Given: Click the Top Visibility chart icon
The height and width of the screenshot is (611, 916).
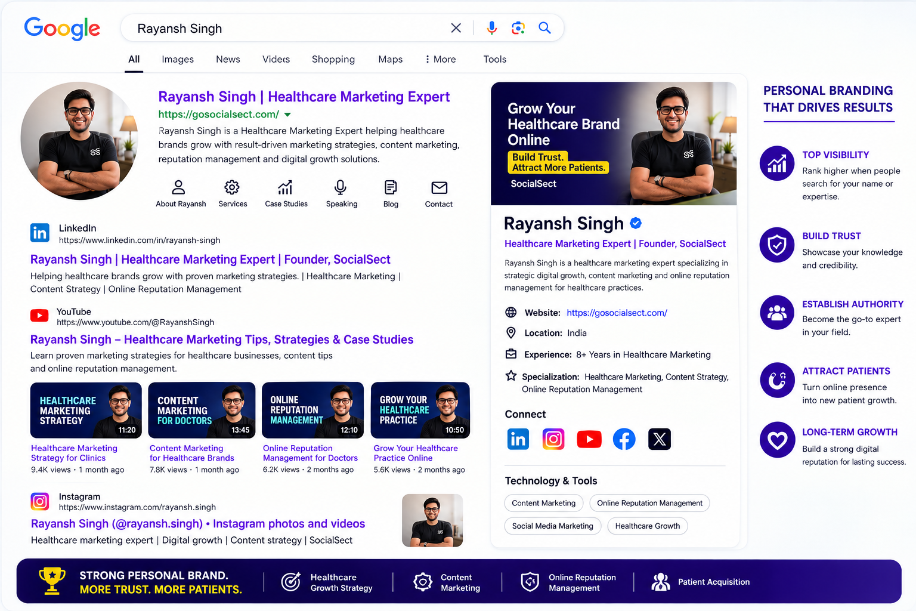Looking at the screenshot, I should tap(777, 163).
